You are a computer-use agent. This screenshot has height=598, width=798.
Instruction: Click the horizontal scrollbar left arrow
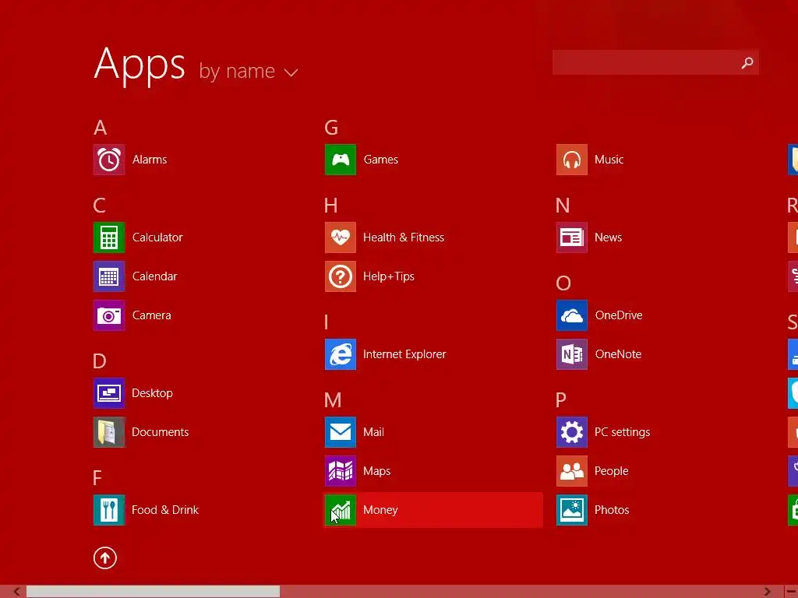pyautogui.click(x=17, y=592)
